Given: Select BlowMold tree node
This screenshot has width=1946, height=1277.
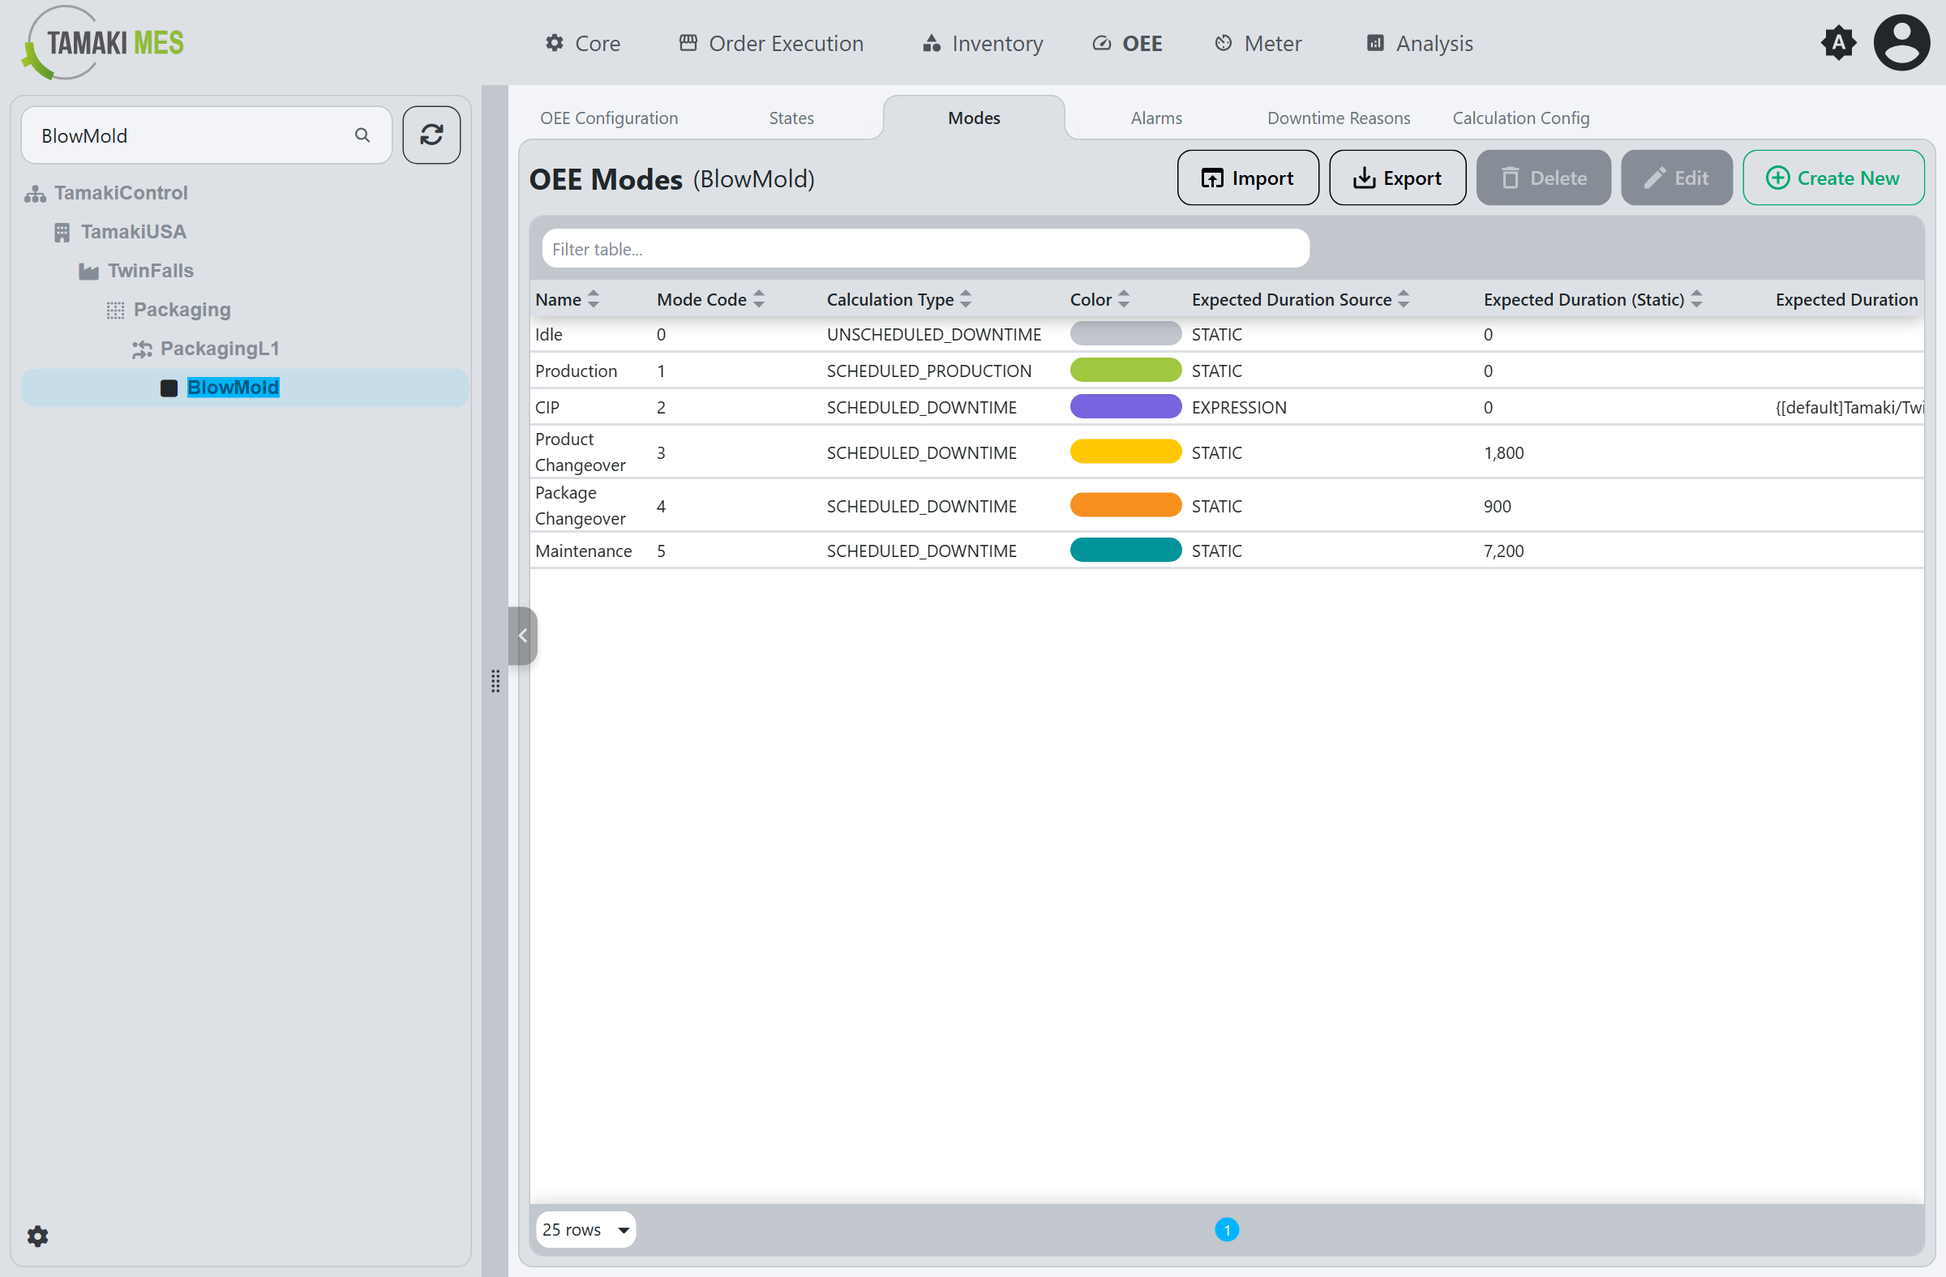Looking at the screenshot, I should 233,388.
